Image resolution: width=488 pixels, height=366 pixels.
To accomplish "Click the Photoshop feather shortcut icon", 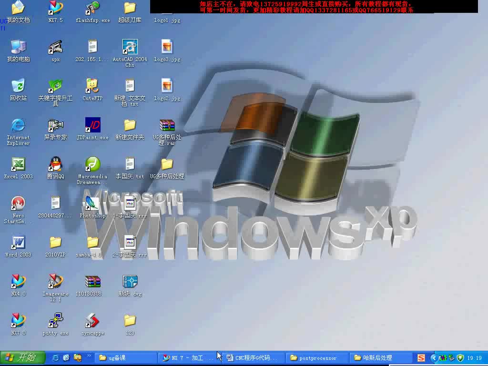I will coord(92,203).
